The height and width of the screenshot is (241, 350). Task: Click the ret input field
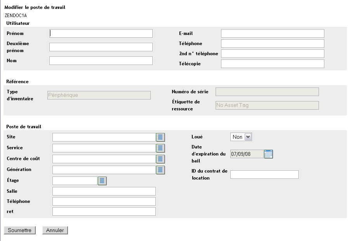(x=104, y=211)
